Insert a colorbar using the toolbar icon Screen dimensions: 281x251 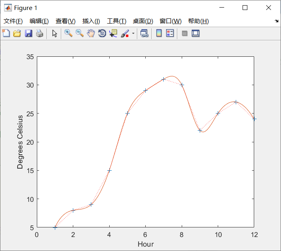[159, 33]
